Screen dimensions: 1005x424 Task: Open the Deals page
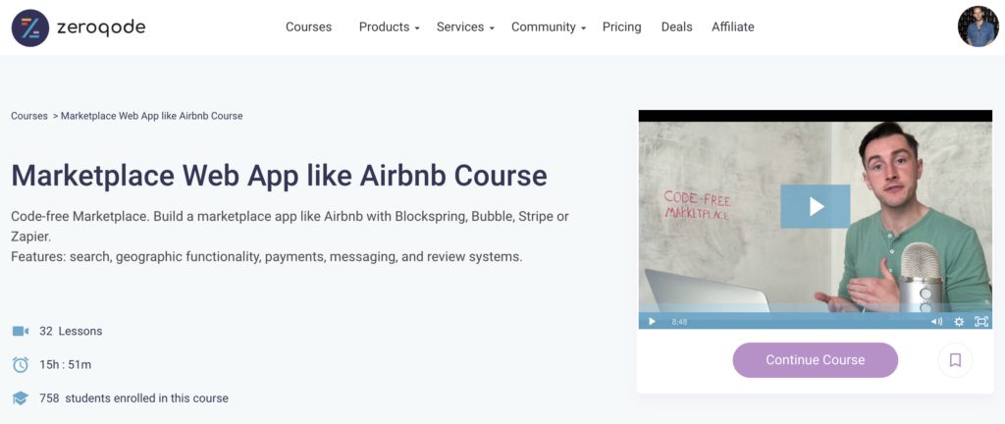point(677,26)
